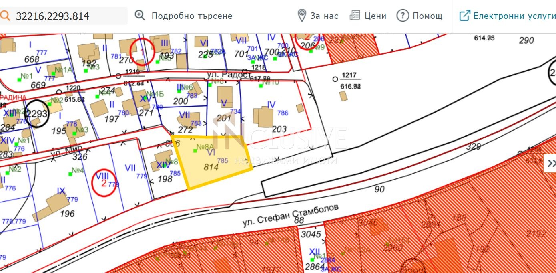Click the advanced search magnifier icon

click(140, 16)
